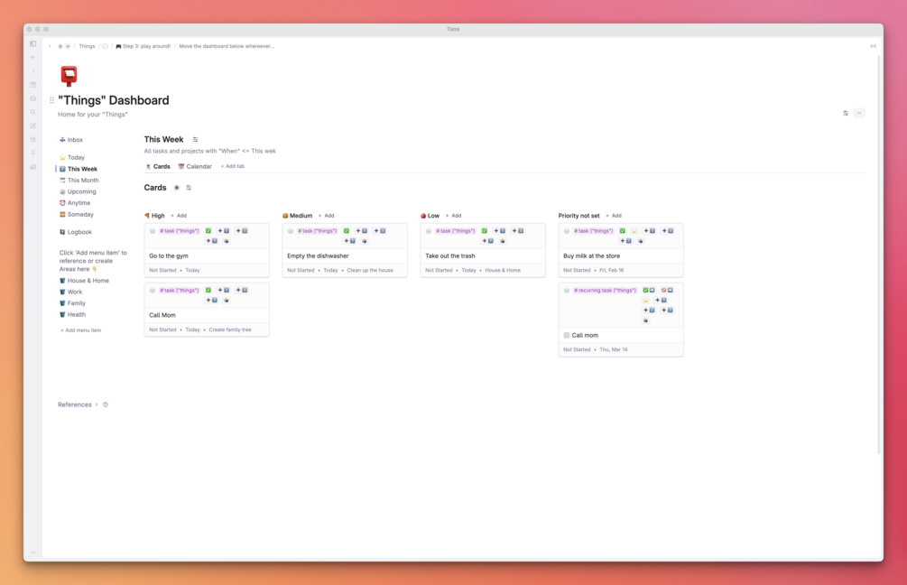Viewport: 907px width, 585px height.
Task: Toggle the status circle on Take out the trash card
Action: click(x=429, y=231)
